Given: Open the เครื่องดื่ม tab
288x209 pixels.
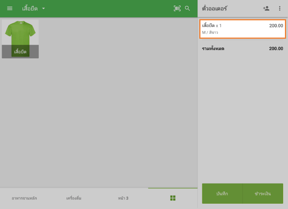Looking at the screenshot, I should pos(74,198).
